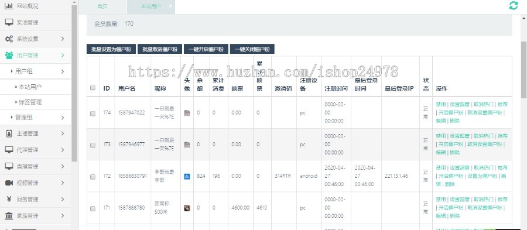Click avatar thumbnail of user 173

click(x=187, y=145)
